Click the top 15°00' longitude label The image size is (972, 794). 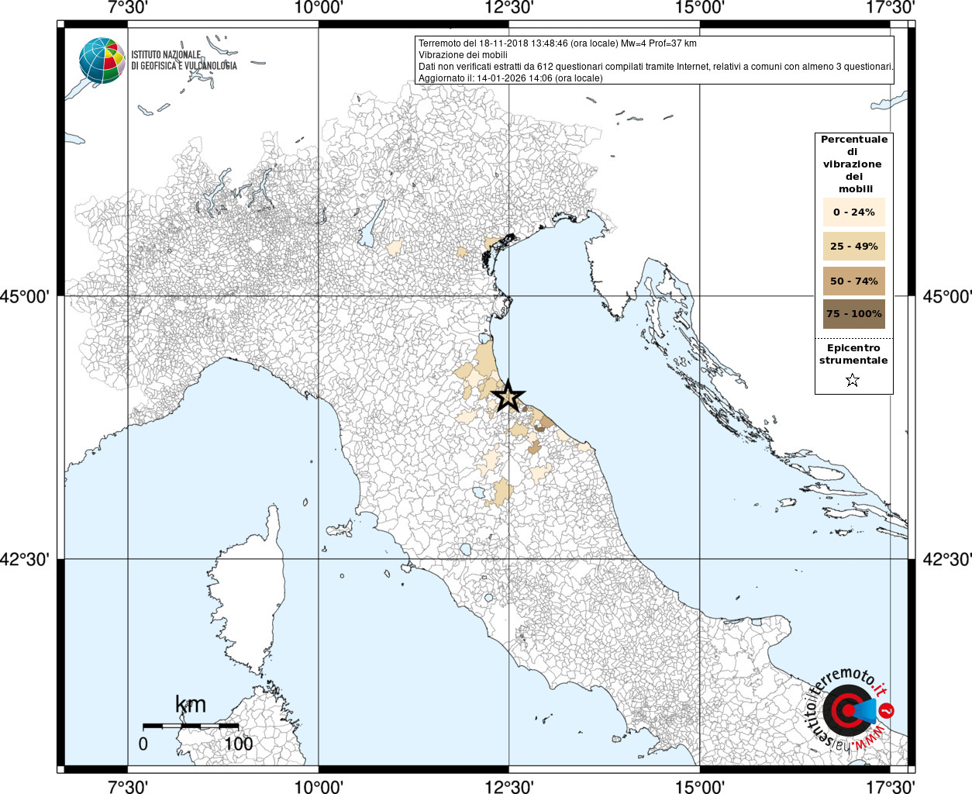(700, 8)
